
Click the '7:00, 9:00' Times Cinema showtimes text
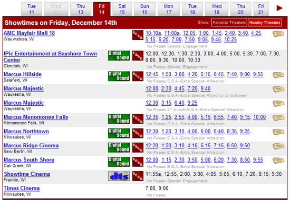coord(157,188)
